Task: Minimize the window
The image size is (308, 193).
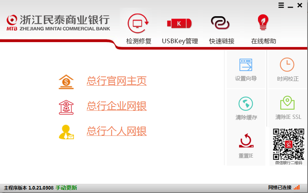Action: point(290,7)
